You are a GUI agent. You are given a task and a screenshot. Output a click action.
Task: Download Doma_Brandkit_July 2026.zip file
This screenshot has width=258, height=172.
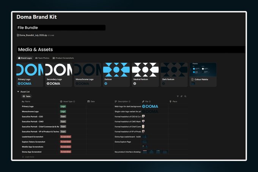pyautogui.click(x=32, y=35)
